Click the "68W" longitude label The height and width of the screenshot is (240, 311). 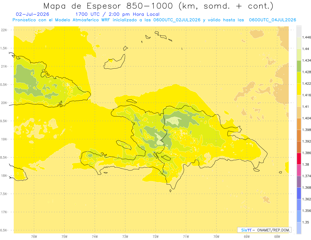click(x=277, y=236)
